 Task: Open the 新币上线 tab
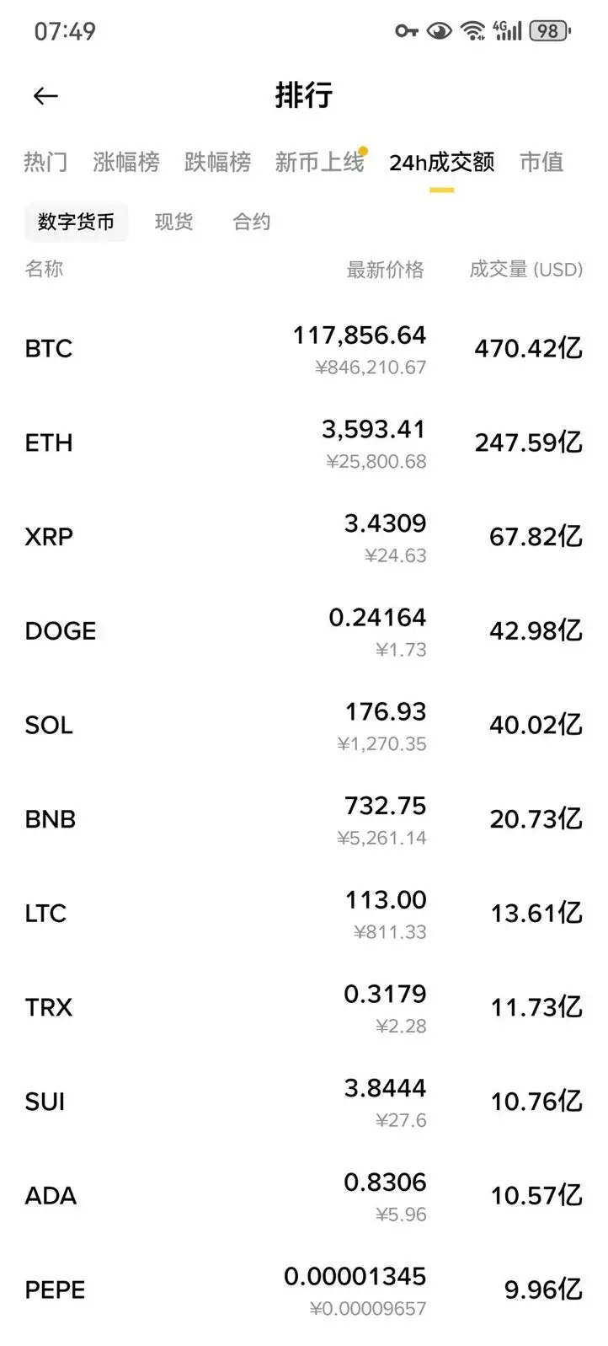tap(320, 161)
